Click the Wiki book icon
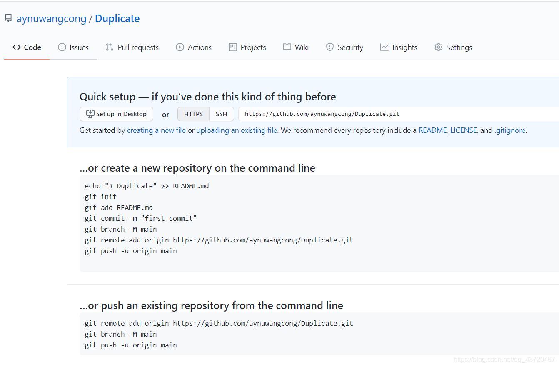 [287, 47]
